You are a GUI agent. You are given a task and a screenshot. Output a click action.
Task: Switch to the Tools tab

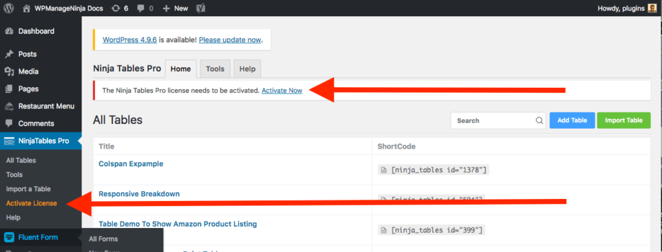215,68
